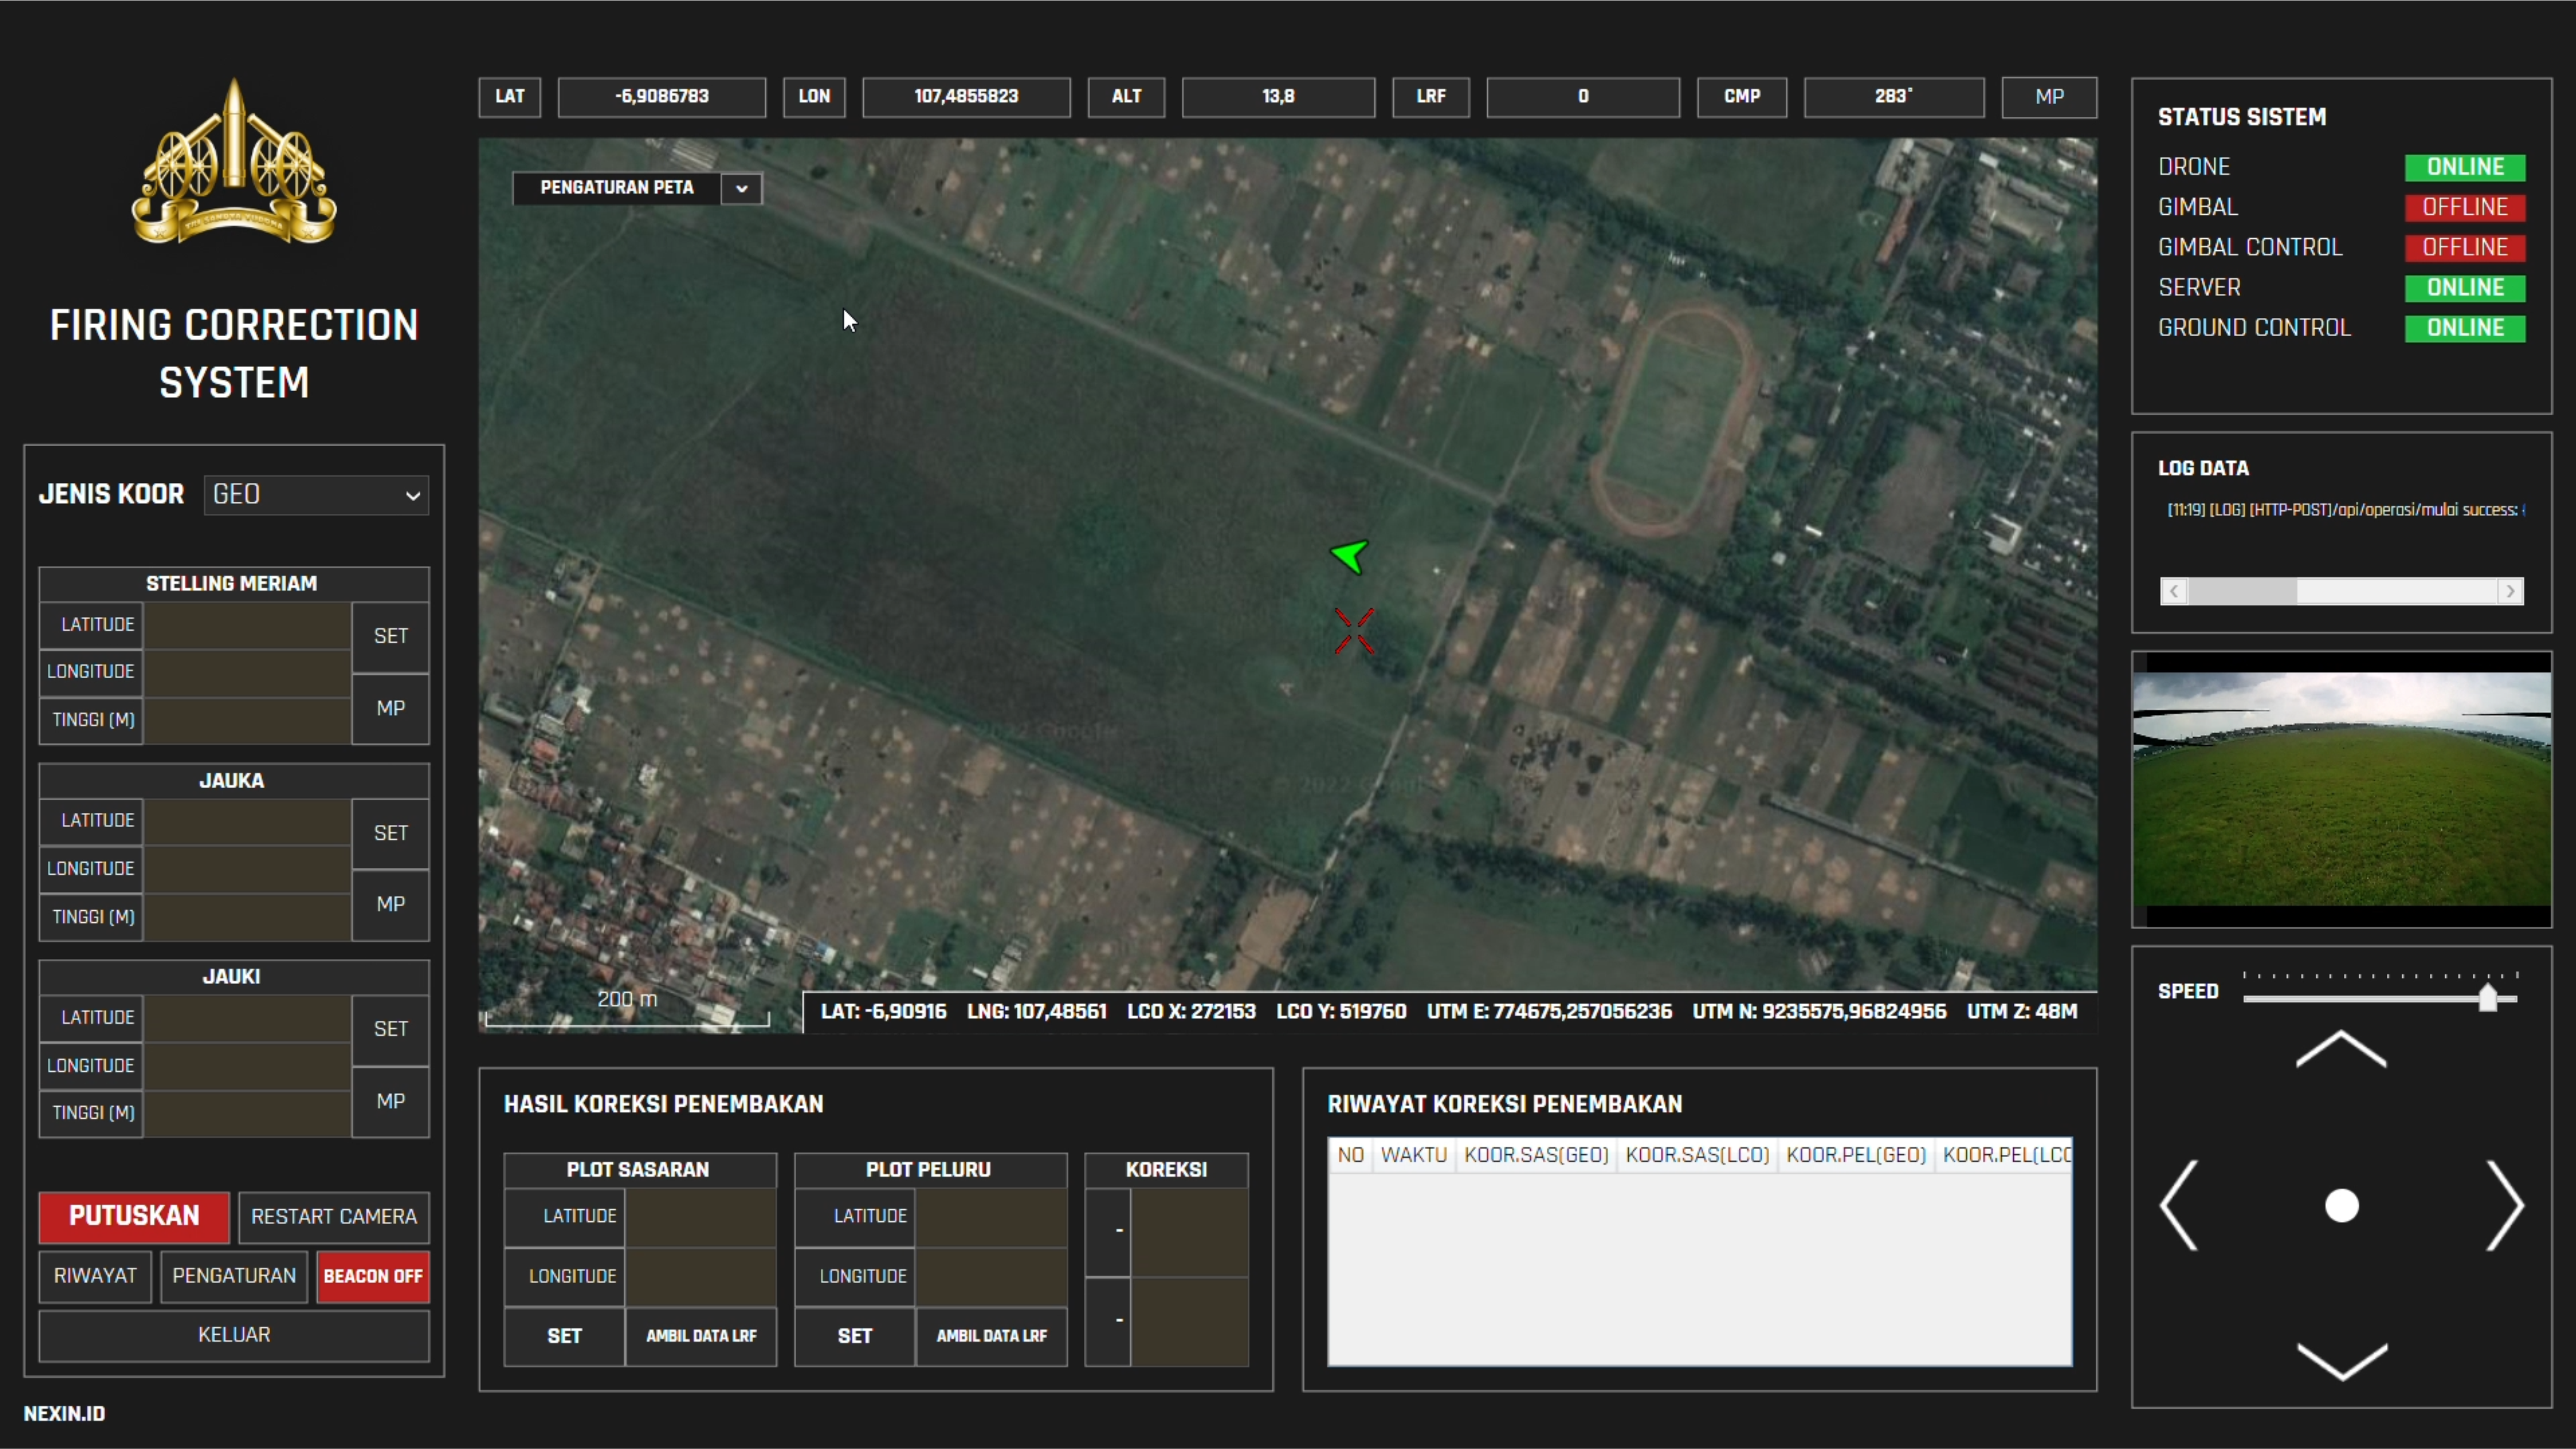Open the JENIS KOOR GEO dropdown
Viewport: 2576px width, 1449px height.
coord(316,495)
